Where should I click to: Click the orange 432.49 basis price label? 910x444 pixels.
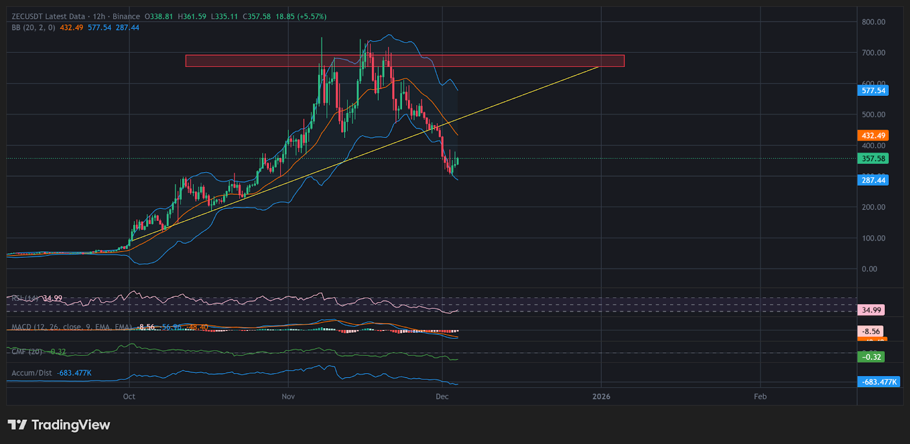[873, 136]
